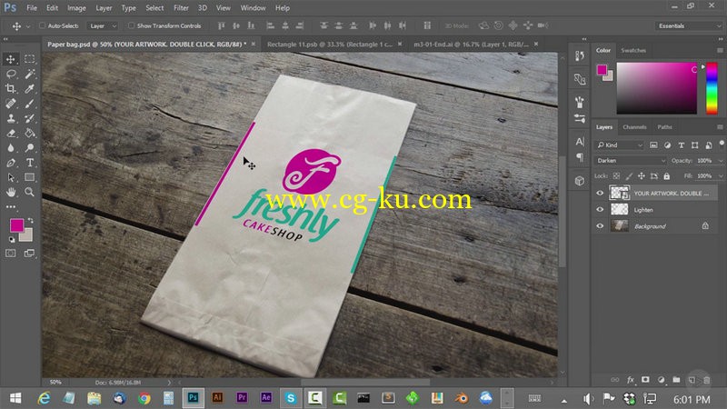Open Photoshop in the taskbar
This screenshot has width=727, height=409.
click(193, 397)
